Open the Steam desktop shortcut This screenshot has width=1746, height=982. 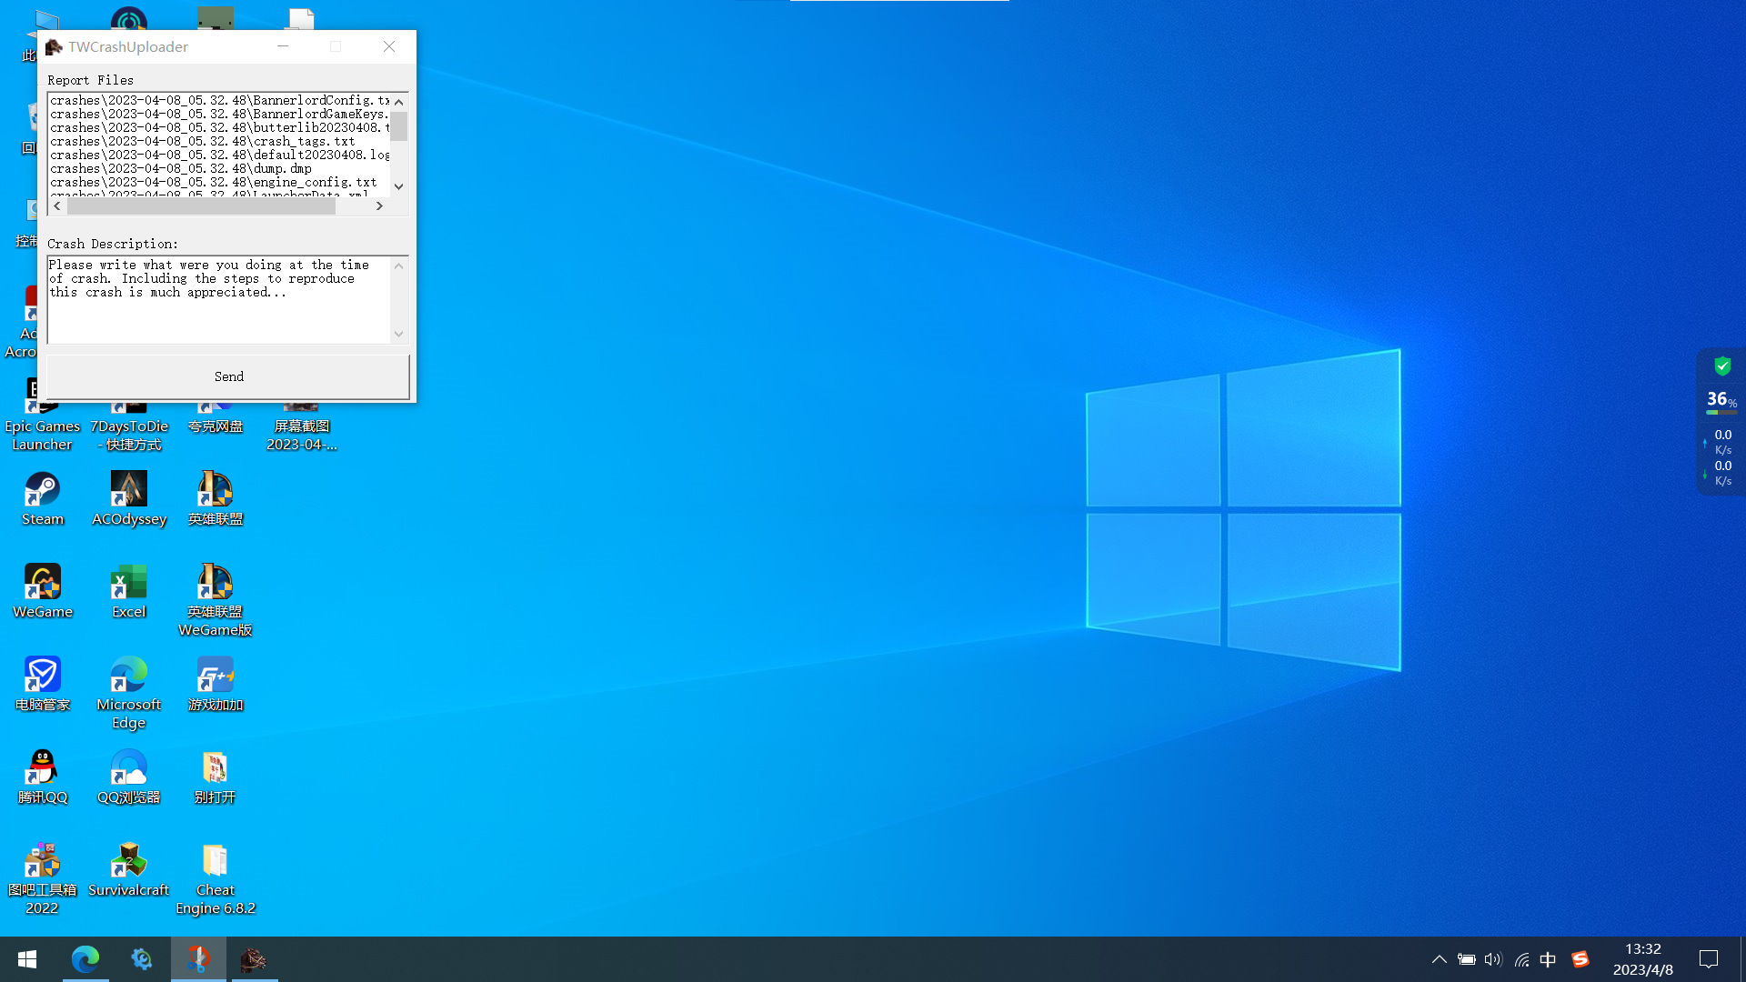click(x=42, y=499)
